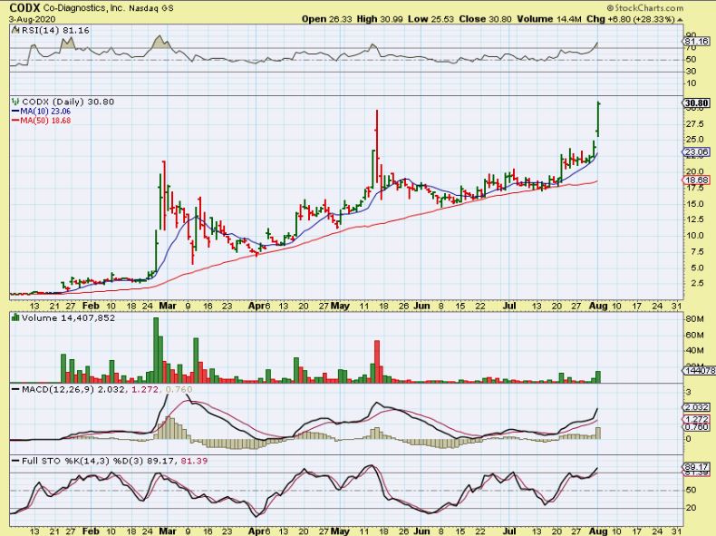Click the Volume 14.4M header value

(x=549, y=19)
